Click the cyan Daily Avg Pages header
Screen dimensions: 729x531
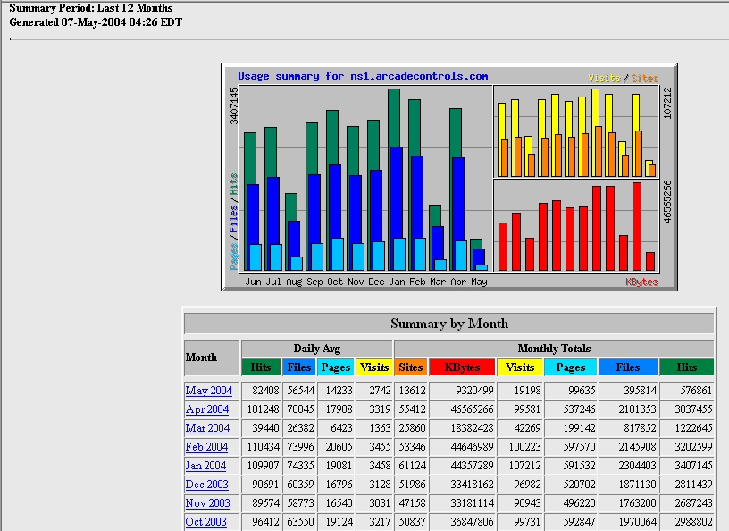(x=336, y=367)
